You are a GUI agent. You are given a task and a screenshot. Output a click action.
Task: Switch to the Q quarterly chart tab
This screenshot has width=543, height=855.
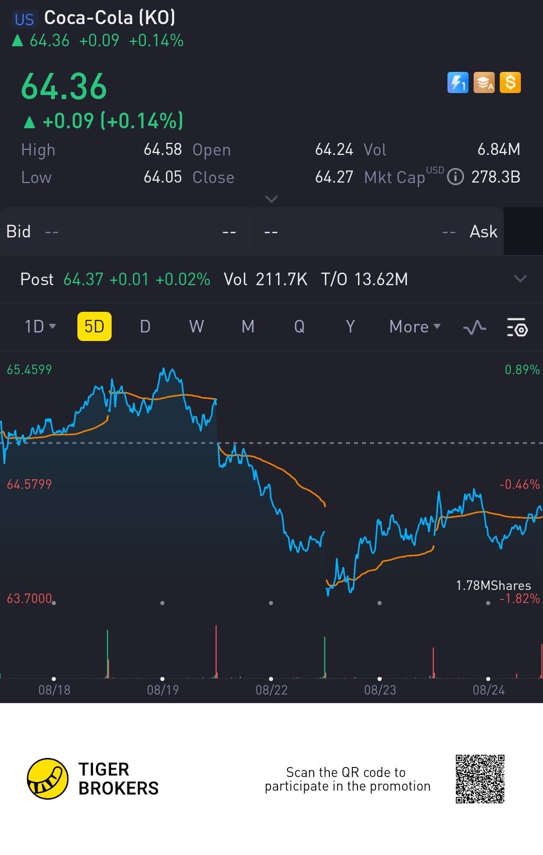(x=299, y=326)
